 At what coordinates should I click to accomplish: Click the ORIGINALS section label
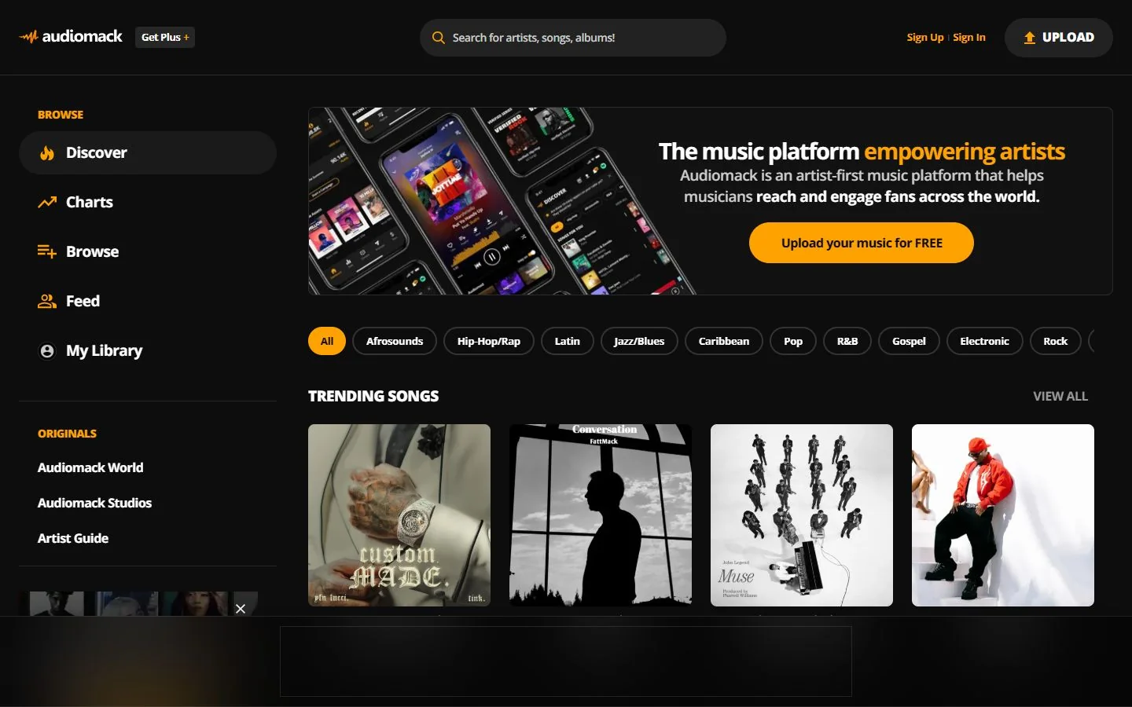(67, 434)
